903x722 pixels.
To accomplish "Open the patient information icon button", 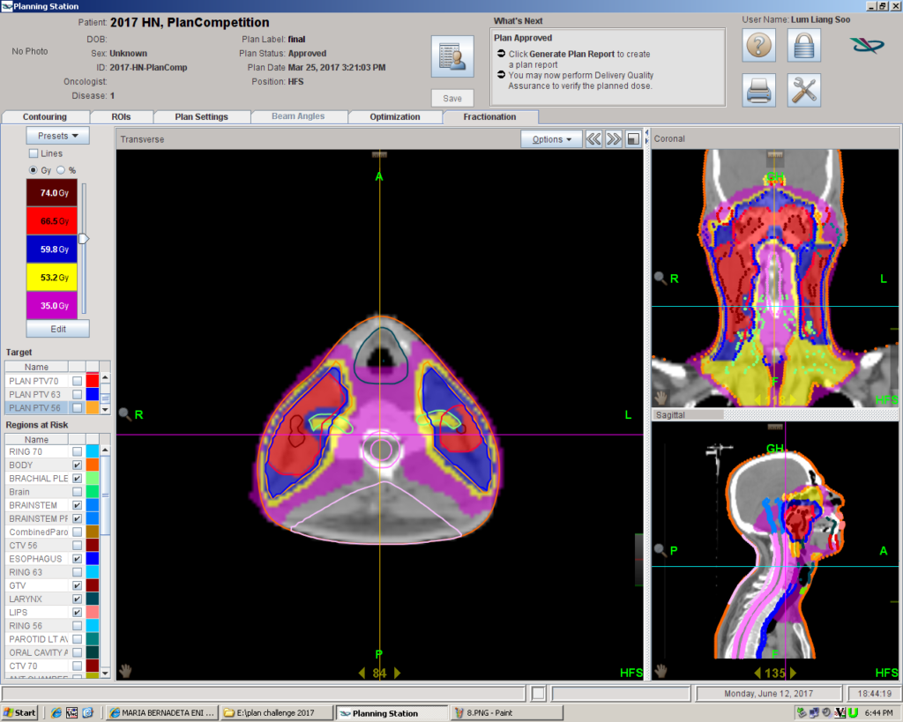I will [452, 57].
